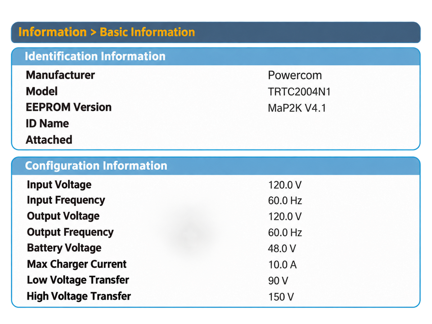Select the Input Voltage value 120.0 V

coord(285,185)
